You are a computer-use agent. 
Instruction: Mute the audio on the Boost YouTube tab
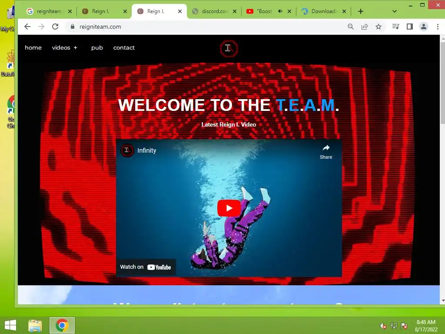click(280, 11)
